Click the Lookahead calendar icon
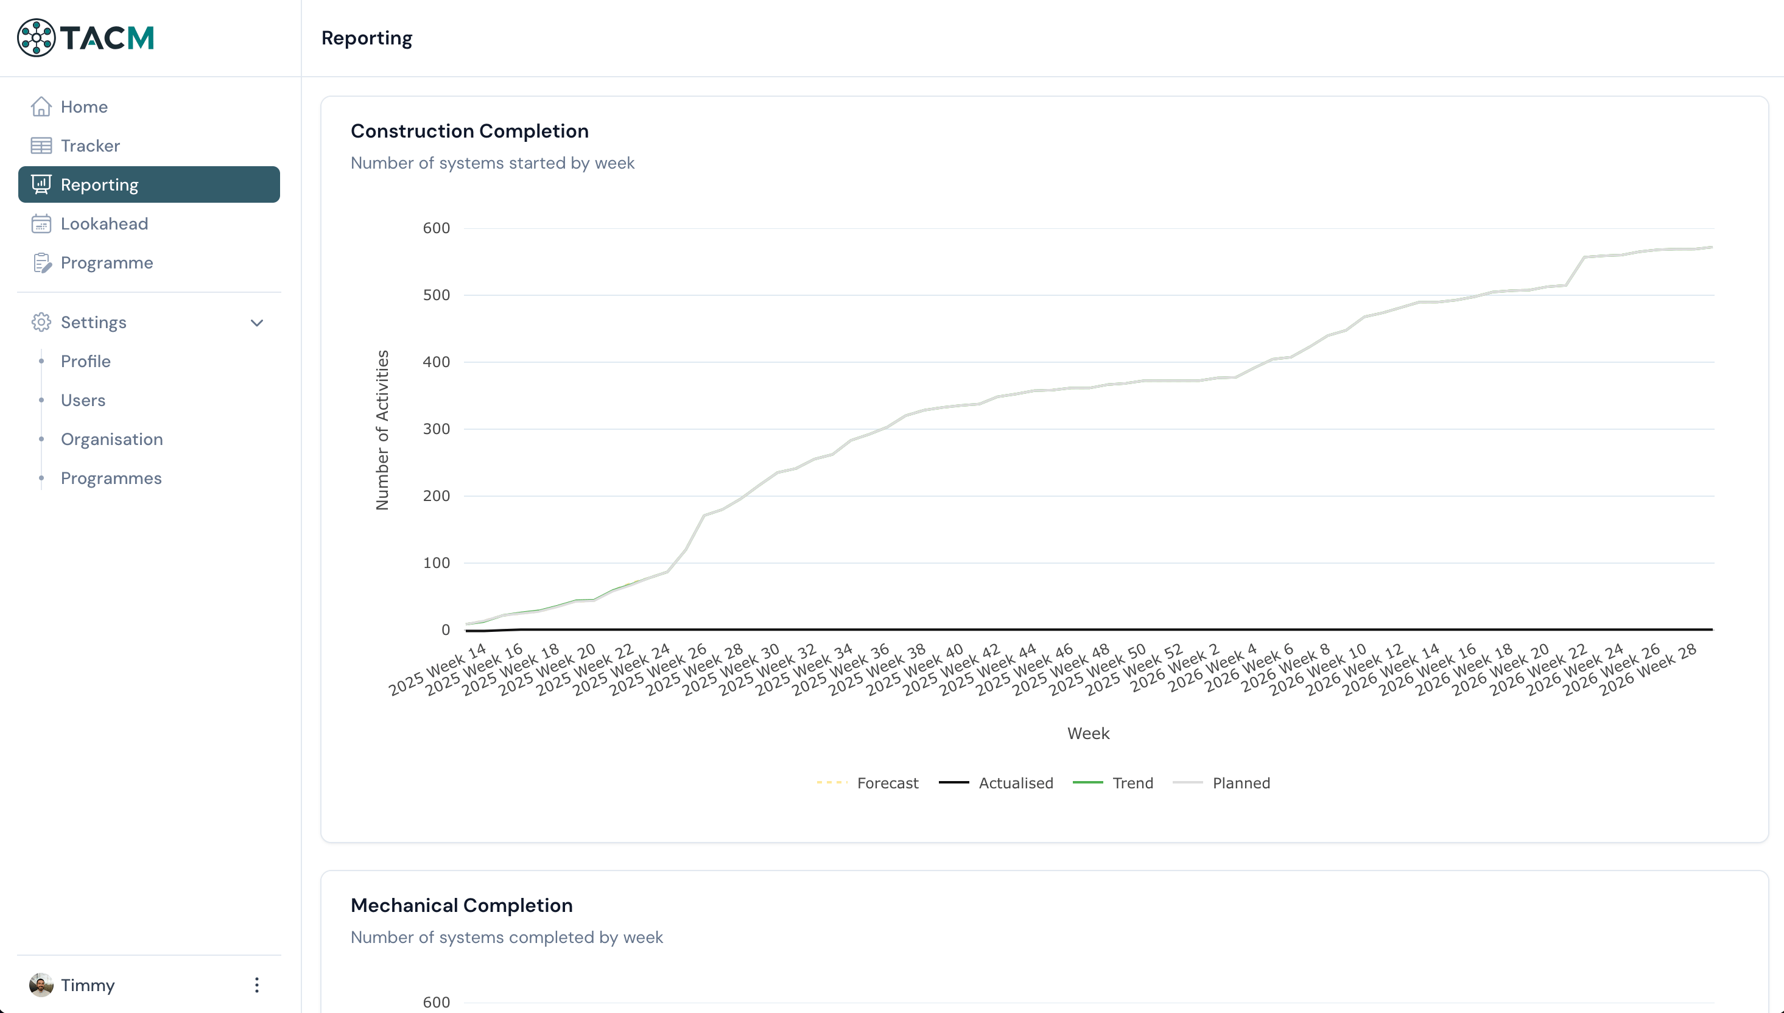 pos(41,223)
